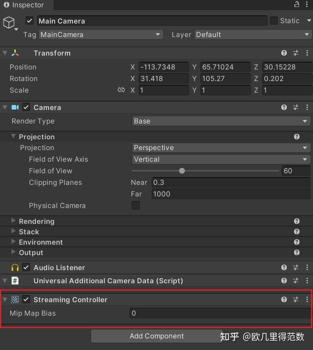The image size is (313, 350).
Task: Enable the Physical Camera checkbox
Action: 135,206
